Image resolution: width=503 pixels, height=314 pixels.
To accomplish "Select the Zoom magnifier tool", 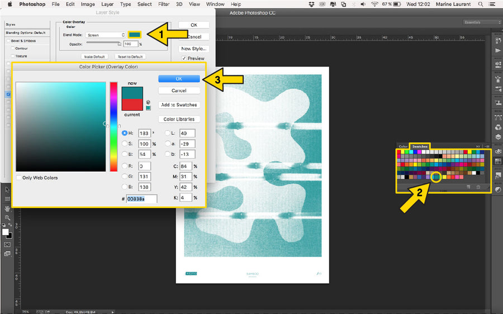I will (7, 217).
